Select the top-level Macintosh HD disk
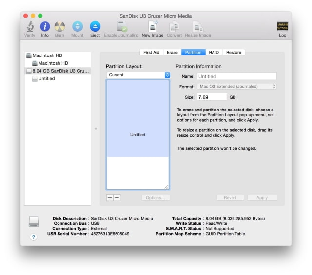The width and height of the screenshot is (312, 275). point(58,55)
